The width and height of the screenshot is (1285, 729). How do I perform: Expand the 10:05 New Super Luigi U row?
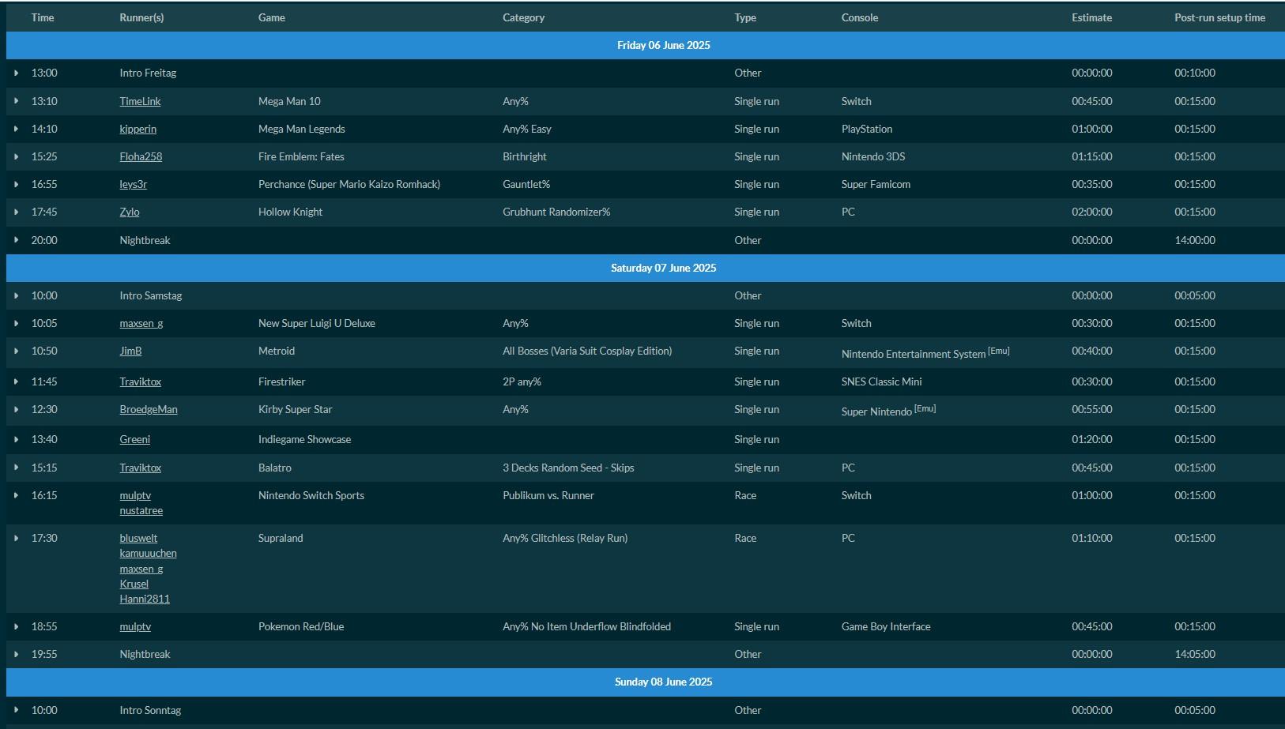pyautogui.click(x=16, y=323)
